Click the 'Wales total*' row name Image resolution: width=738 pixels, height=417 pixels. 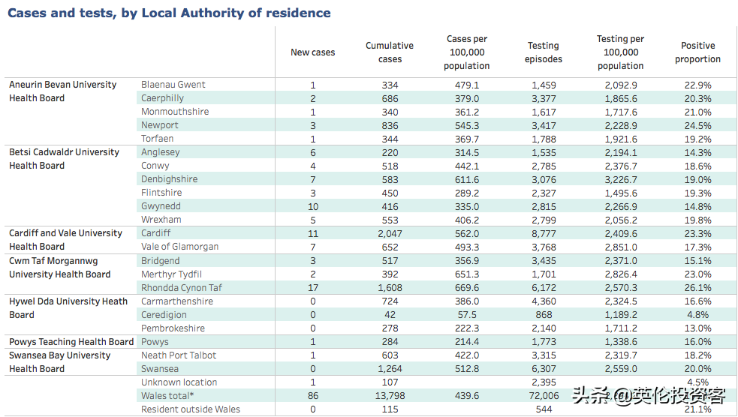pyautogui.click(x=167, y=396)
